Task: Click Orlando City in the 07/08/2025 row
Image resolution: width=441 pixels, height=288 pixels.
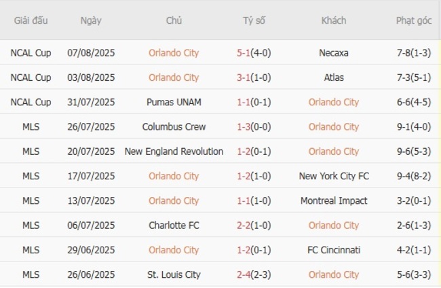Action: tap(174, 53)
